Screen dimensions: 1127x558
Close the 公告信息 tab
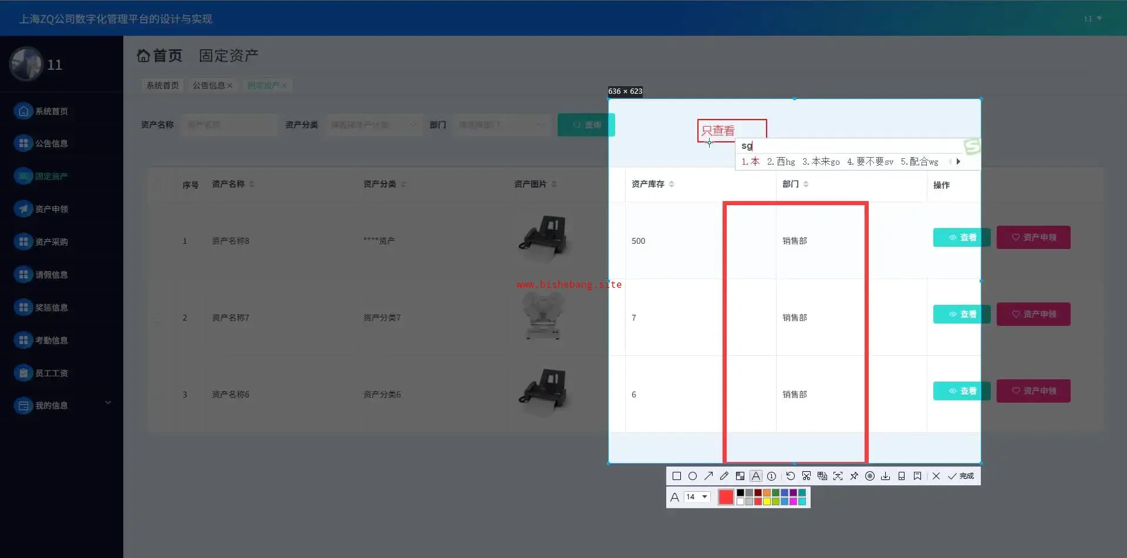point(230,86)
